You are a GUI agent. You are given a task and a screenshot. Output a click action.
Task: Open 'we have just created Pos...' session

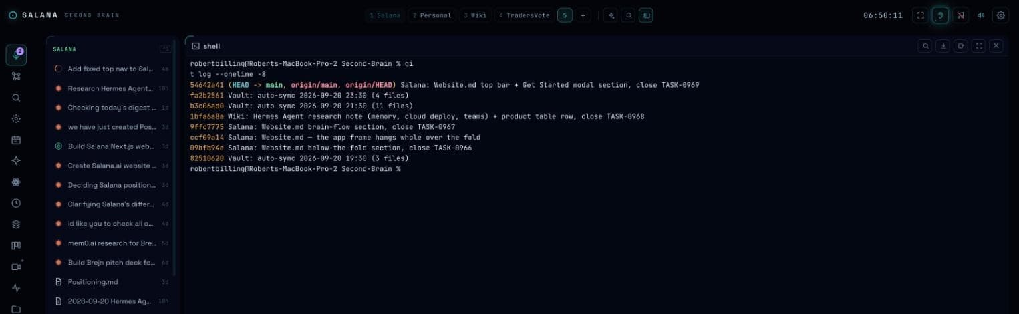(x=111, y=127)
